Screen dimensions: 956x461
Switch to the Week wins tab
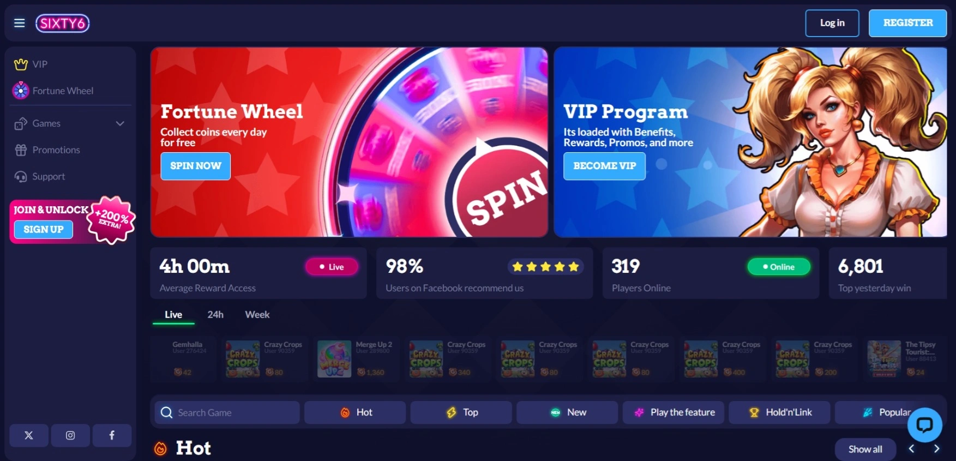click(x=257, y=315)
